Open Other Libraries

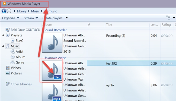pyautogui.click(x=21, y=84)
